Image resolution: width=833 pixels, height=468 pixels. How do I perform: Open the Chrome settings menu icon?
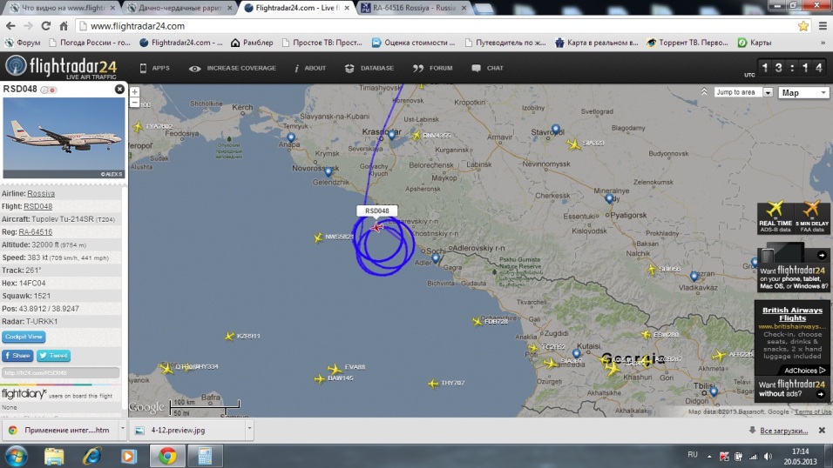(823, 25)
